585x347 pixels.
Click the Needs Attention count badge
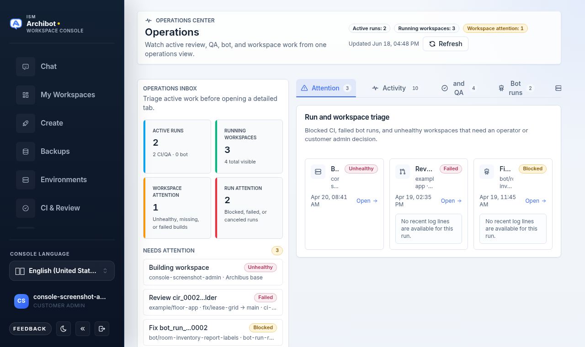277,251
